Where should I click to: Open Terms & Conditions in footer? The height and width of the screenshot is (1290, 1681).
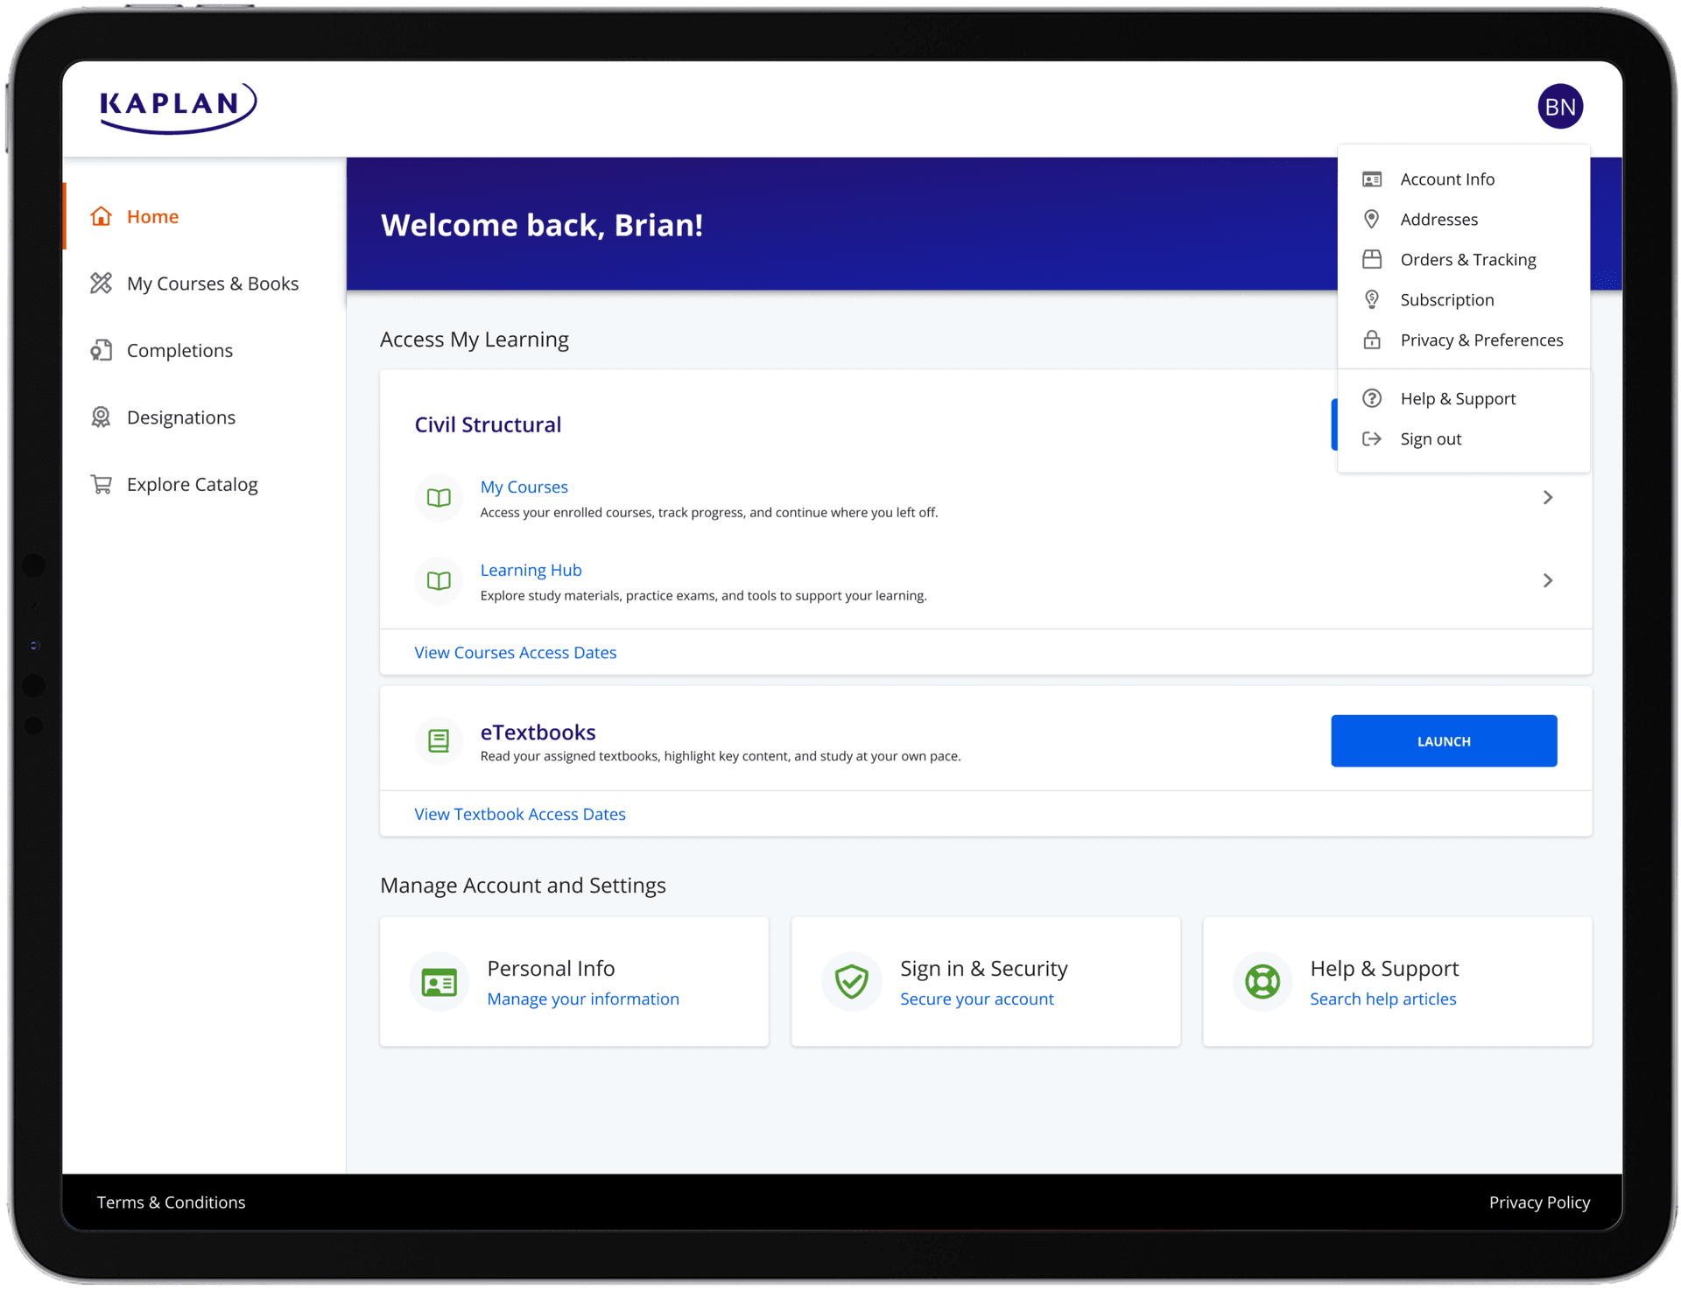(x=171, y=1202)
